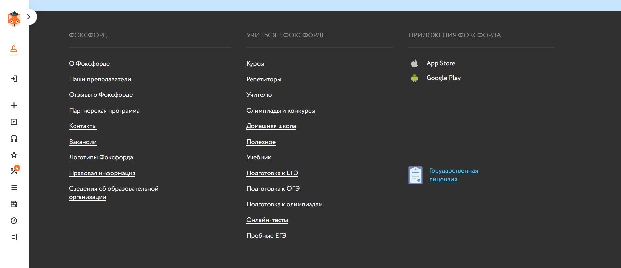Open Логотипы Фоксфорда link
Viewport: 621px width, 268px height.
tap(101, 157)
